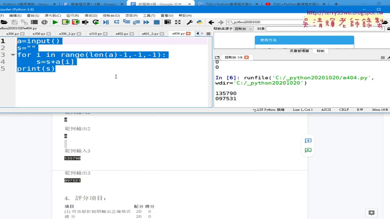Click the 对象 object combo box
Viewport: 390px width, 219px height.
[326, 29]
